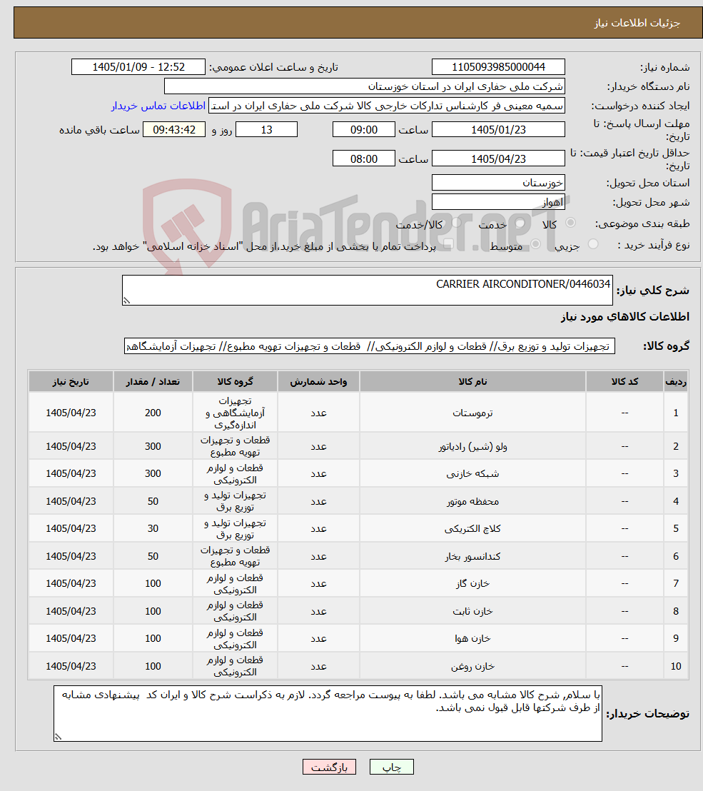Select the خدمت radio button
This screenshot has height=791, width=703.
pos(520,223)
